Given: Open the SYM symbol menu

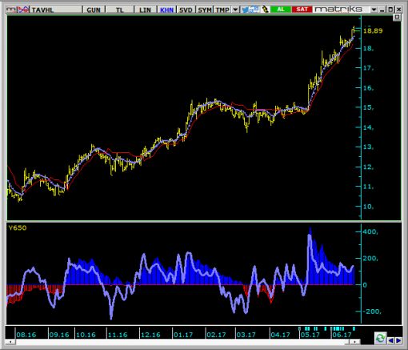Looking at the screenshot, I should coord(205,10).
